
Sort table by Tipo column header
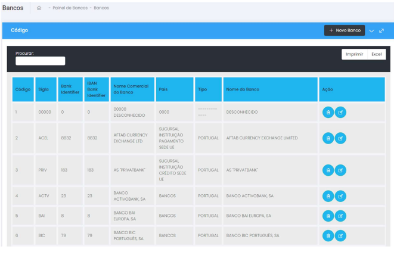click(x=208, y=89)
